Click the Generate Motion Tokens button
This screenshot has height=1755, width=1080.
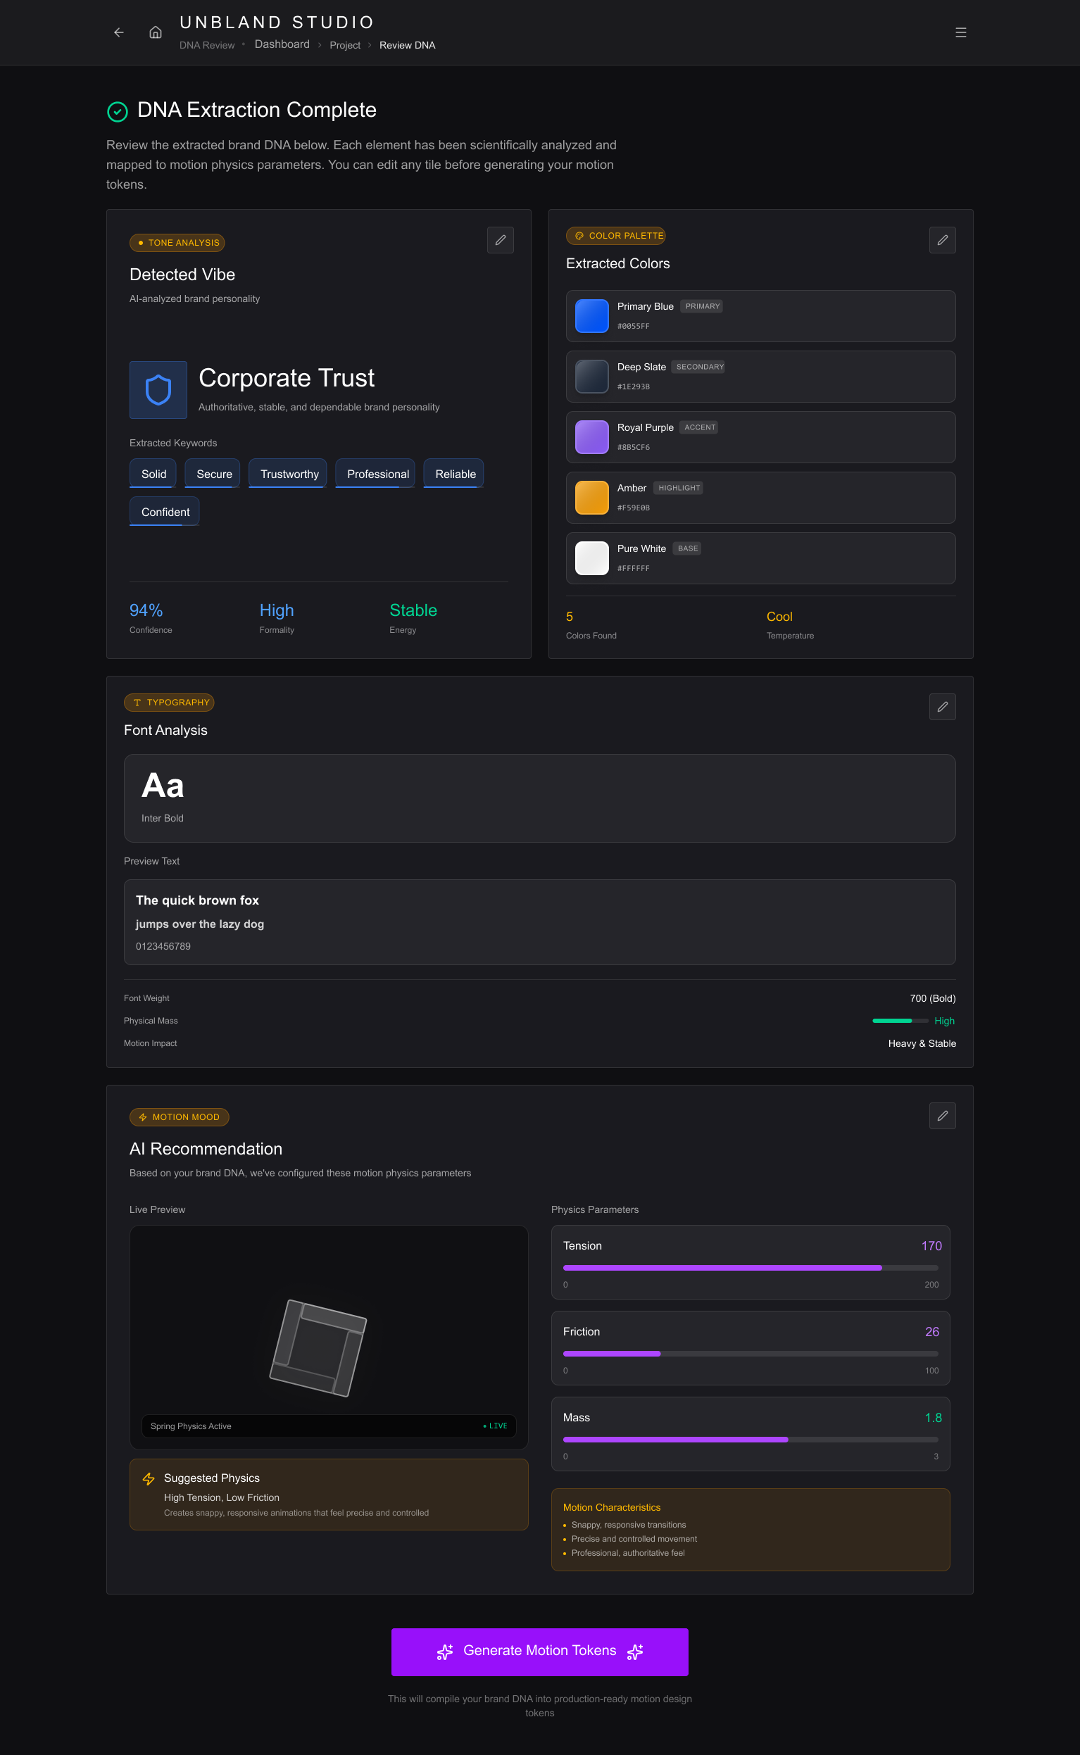click(x=540, y=1652)
